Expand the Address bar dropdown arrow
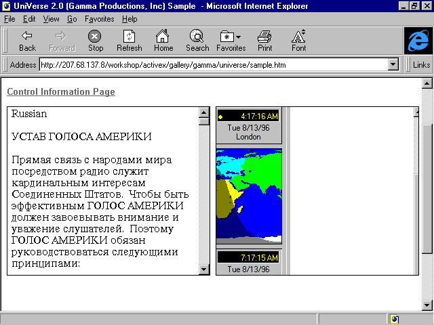This screenshot has height=325, width=434. tap(392, 65)
